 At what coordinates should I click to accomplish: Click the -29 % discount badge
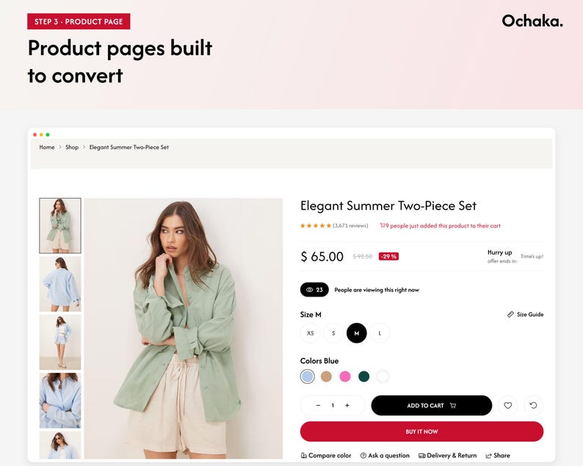click(x=388, y=256)
